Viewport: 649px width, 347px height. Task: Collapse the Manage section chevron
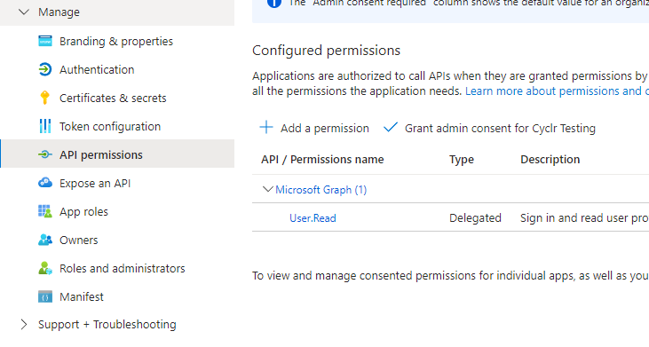pos(24,12)
